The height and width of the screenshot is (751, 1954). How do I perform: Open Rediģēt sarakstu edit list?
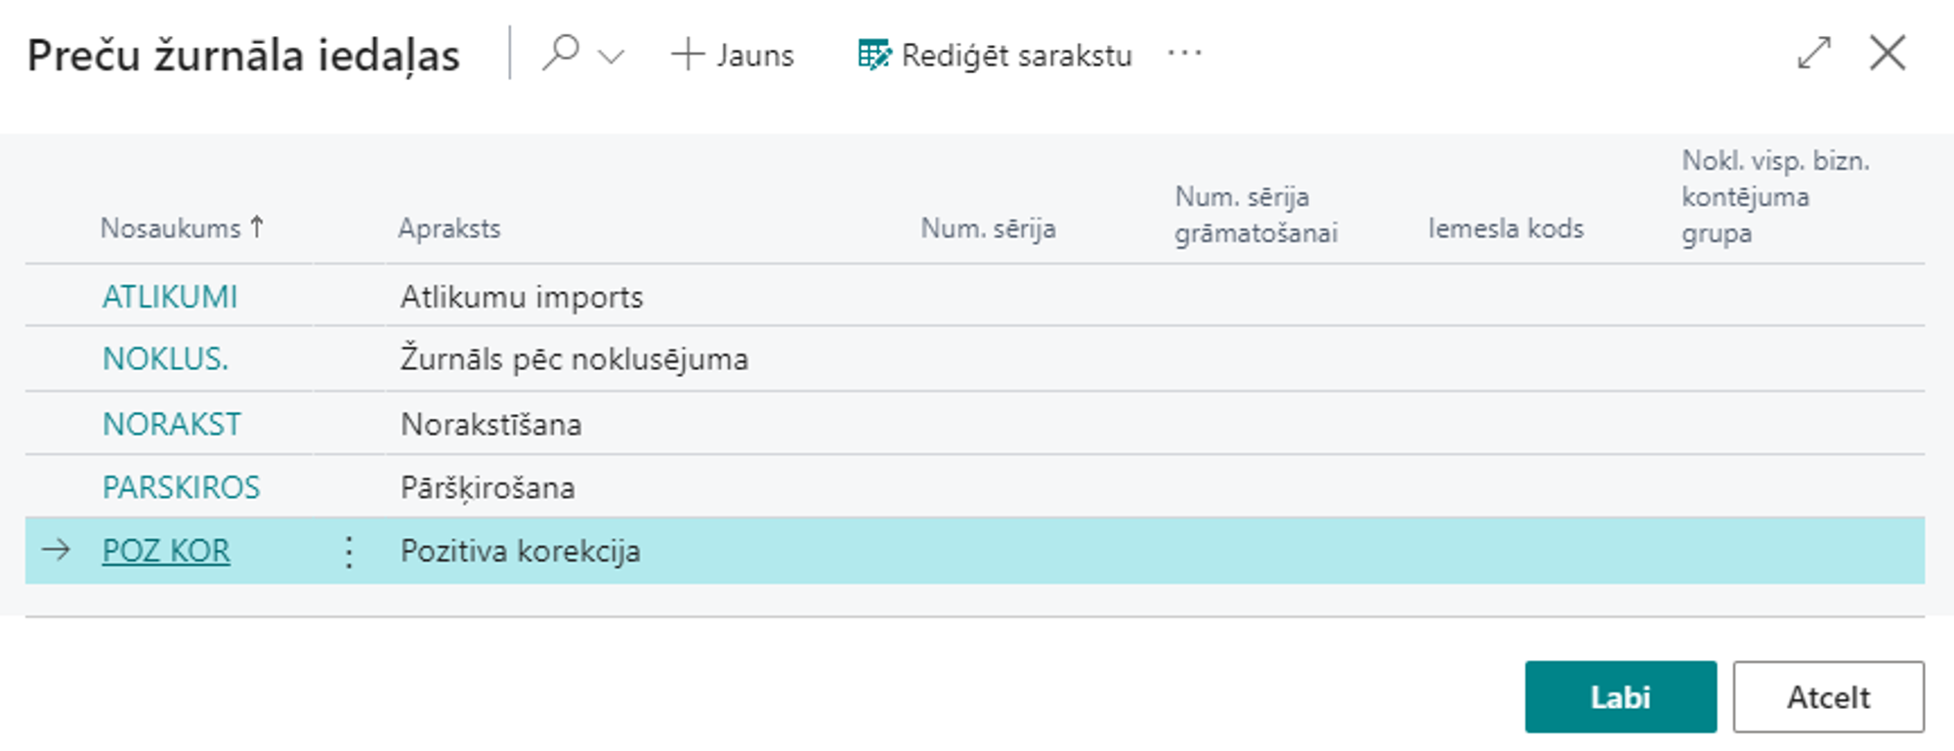(x=995, y=55)
